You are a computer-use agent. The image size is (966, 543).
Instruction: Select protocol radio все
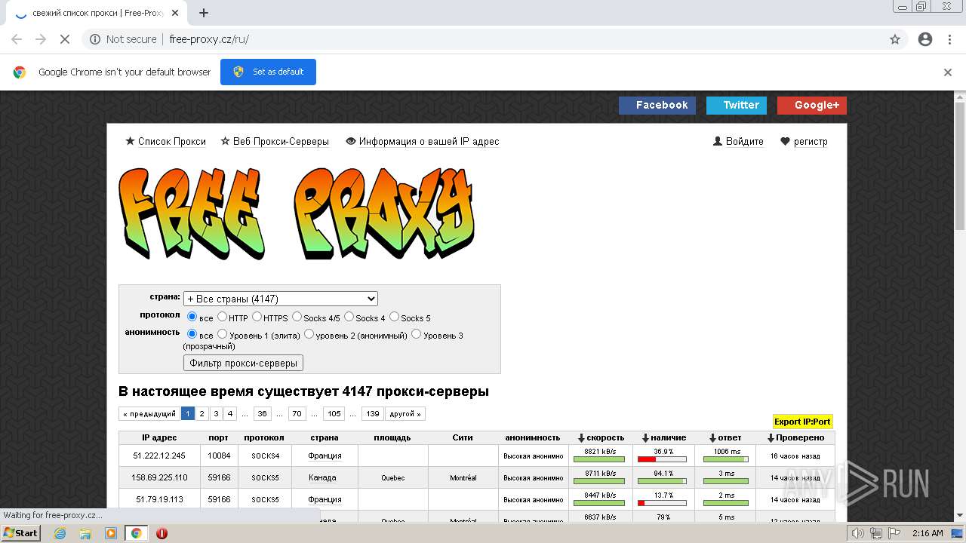pos(192,317)
